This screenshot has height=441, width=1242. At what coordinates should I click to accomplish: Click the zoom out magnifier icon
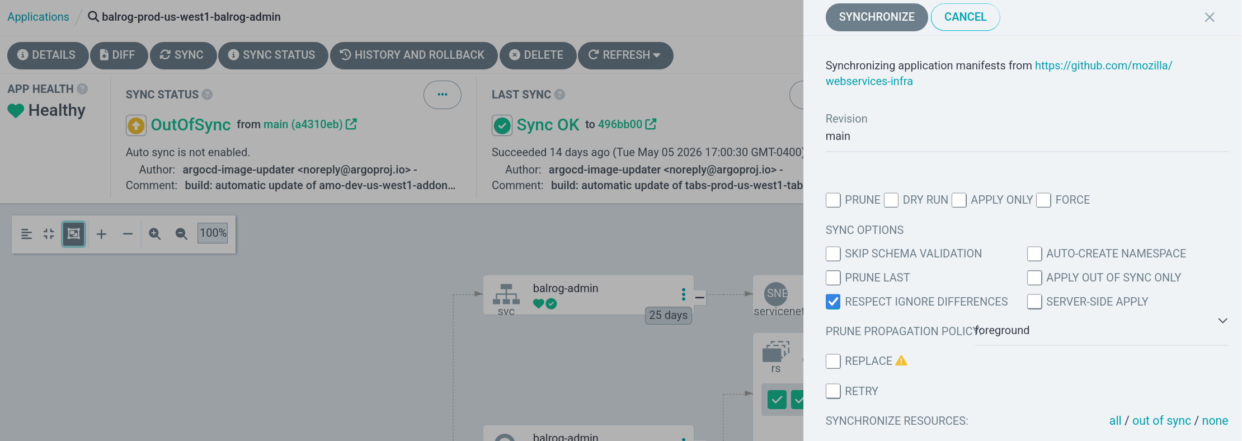tap(181, 234)
